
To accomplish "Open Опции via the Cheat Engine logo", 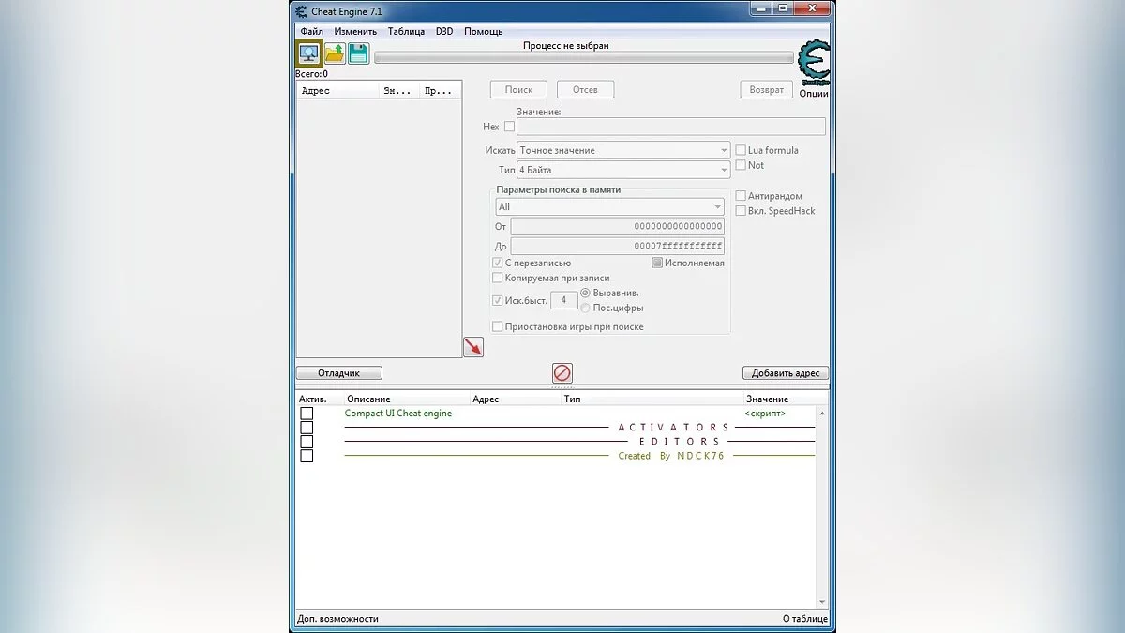I will pyautogui.click(x=813, y=64).
